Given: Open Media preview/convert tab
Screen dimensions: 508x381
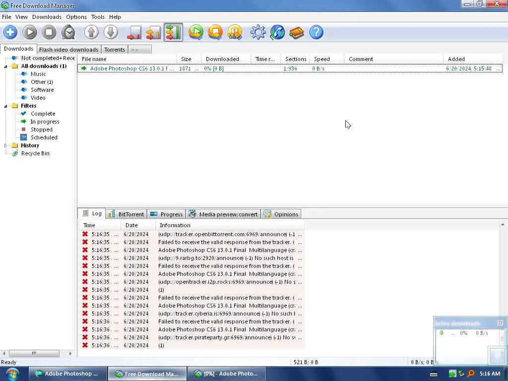Looking at the screenshot, I should coord(223,214).
